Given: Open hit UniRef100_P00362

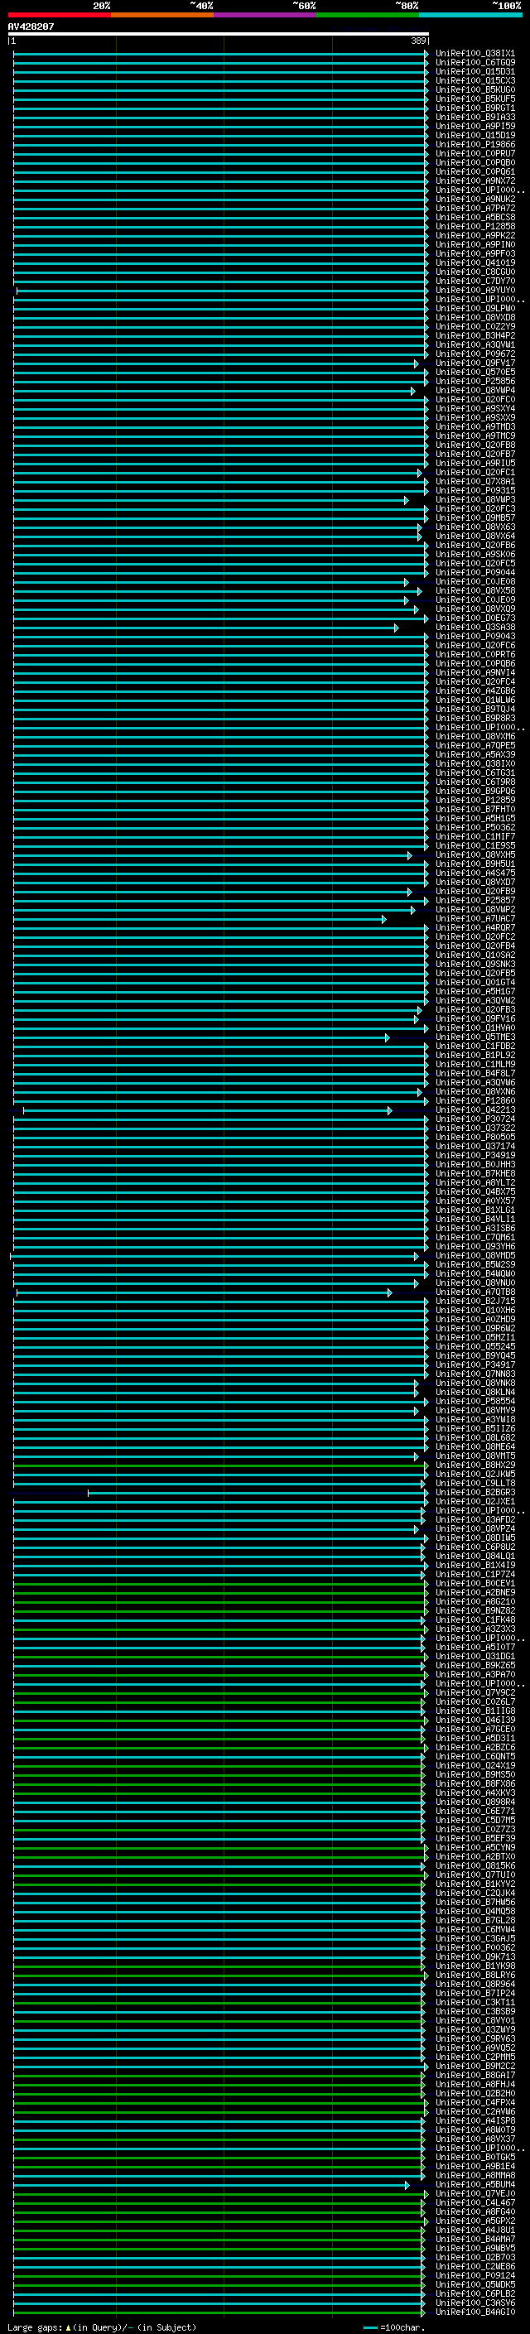Looking at the screenshot, I should tap(475, 1948).
